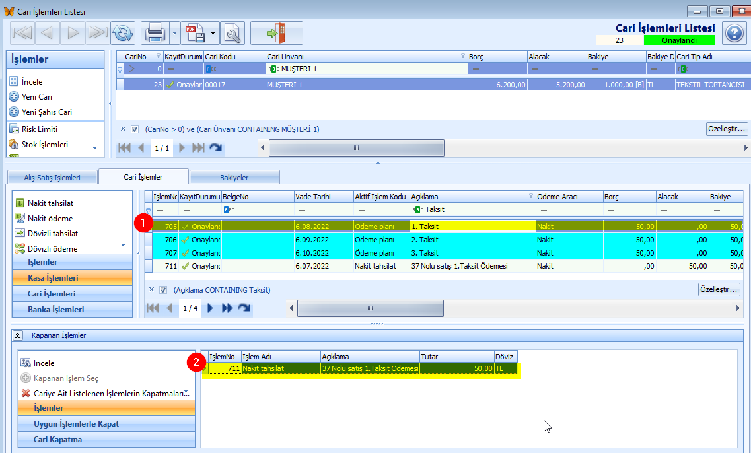Screen dimensions: 751x453
Task: Refresh the transactions grid pager
Action: pyautogui.click(x=244, y=308)
